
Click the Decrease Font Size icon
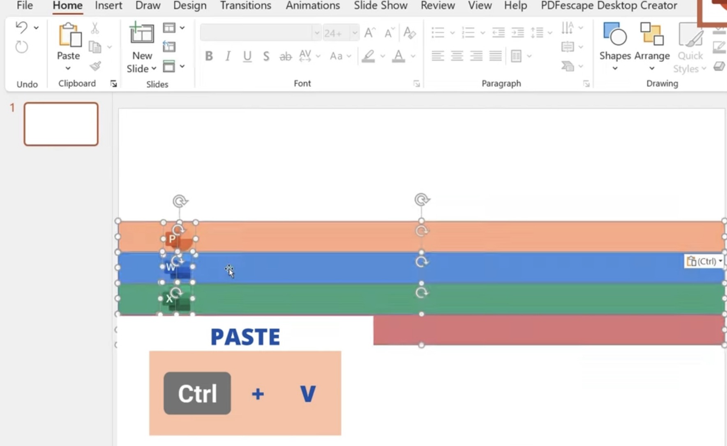coord(389,33)
